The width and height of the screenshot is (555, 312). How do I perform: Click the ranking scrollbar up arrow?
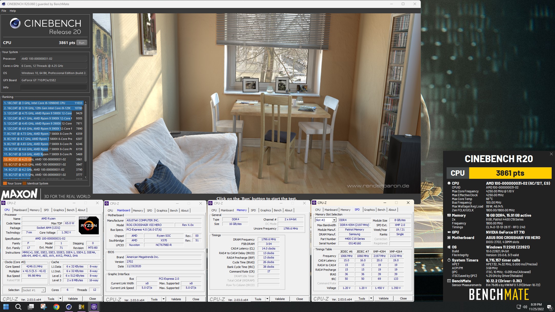click(x=86, y=102)
